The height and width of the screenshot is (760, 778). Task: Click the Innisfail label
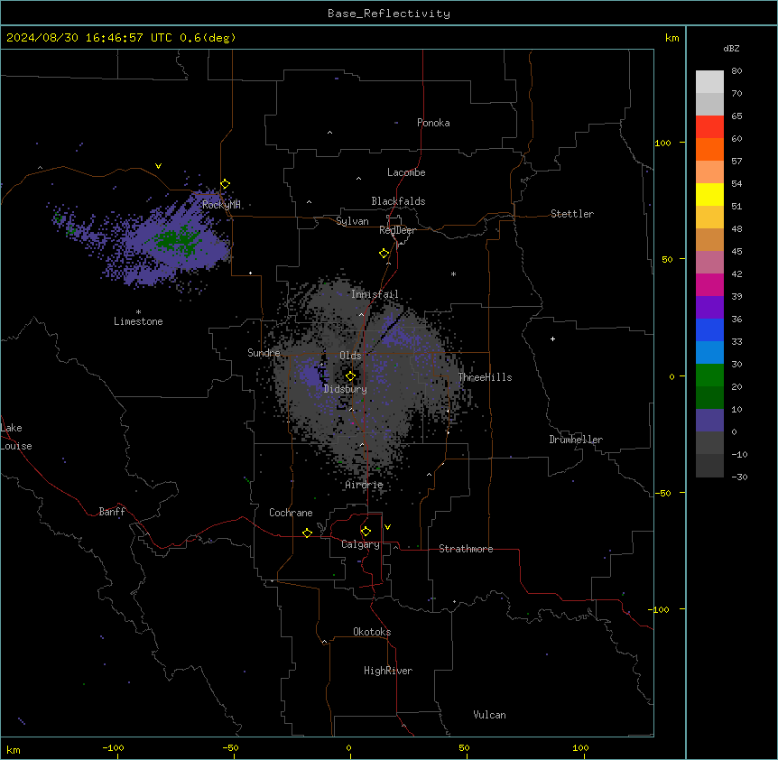coord(375,294)
